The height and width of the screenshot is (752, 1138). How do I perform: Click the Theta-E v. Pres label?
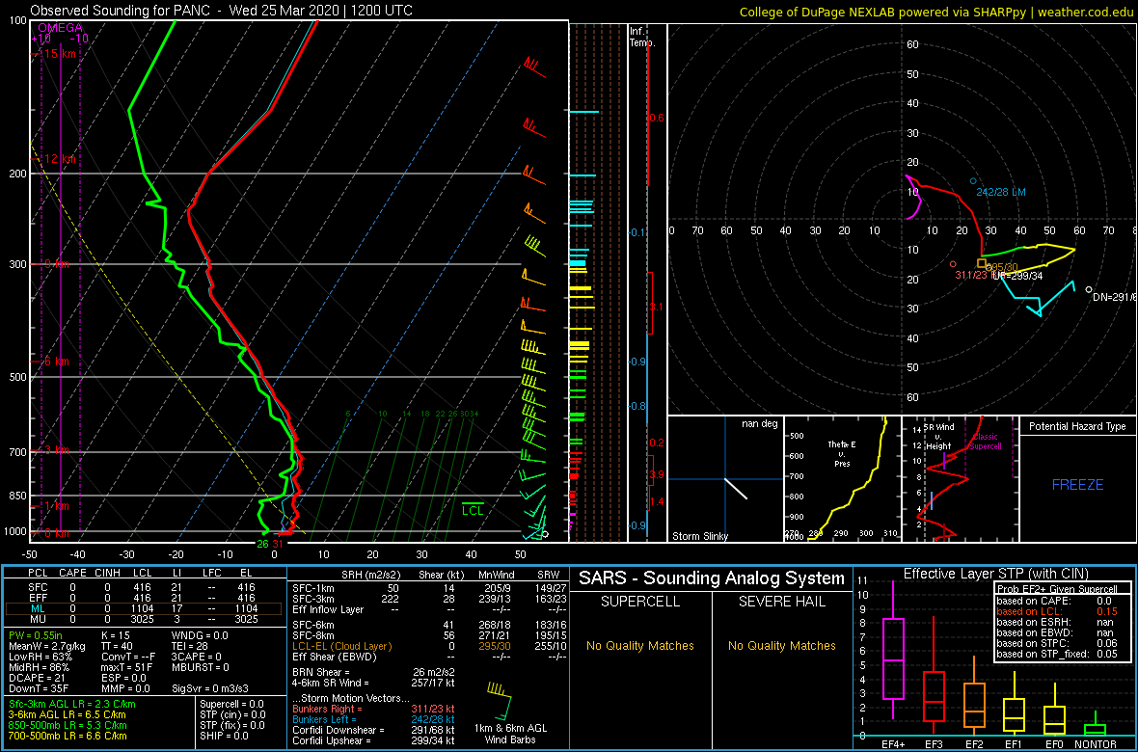pyautogui.click(x=842, y=452)
